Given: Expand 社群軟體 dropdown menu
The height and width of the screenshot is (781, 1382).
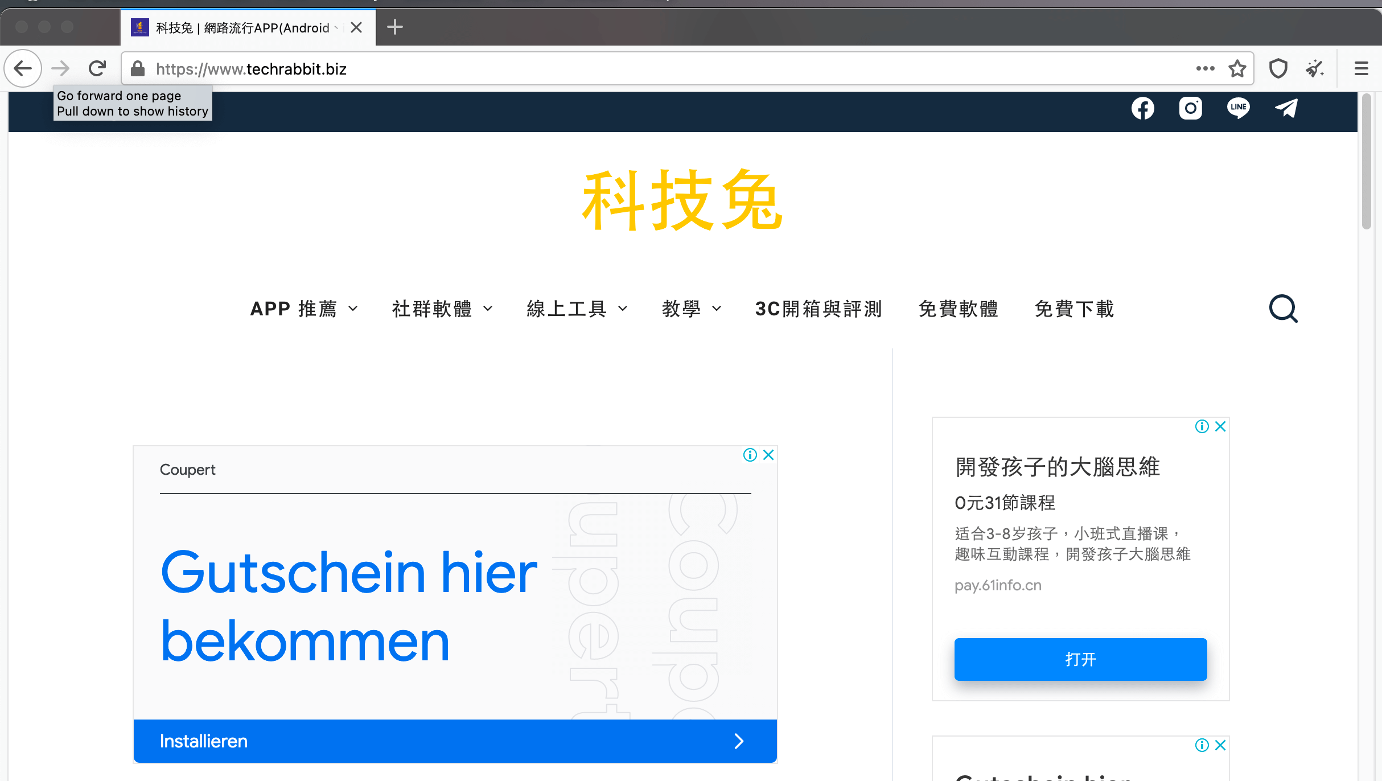Looking at the screenshot, I should [442, 309].
